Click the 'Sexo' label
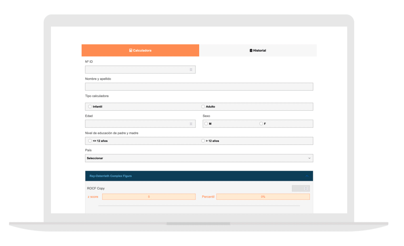 pos(206,116)
